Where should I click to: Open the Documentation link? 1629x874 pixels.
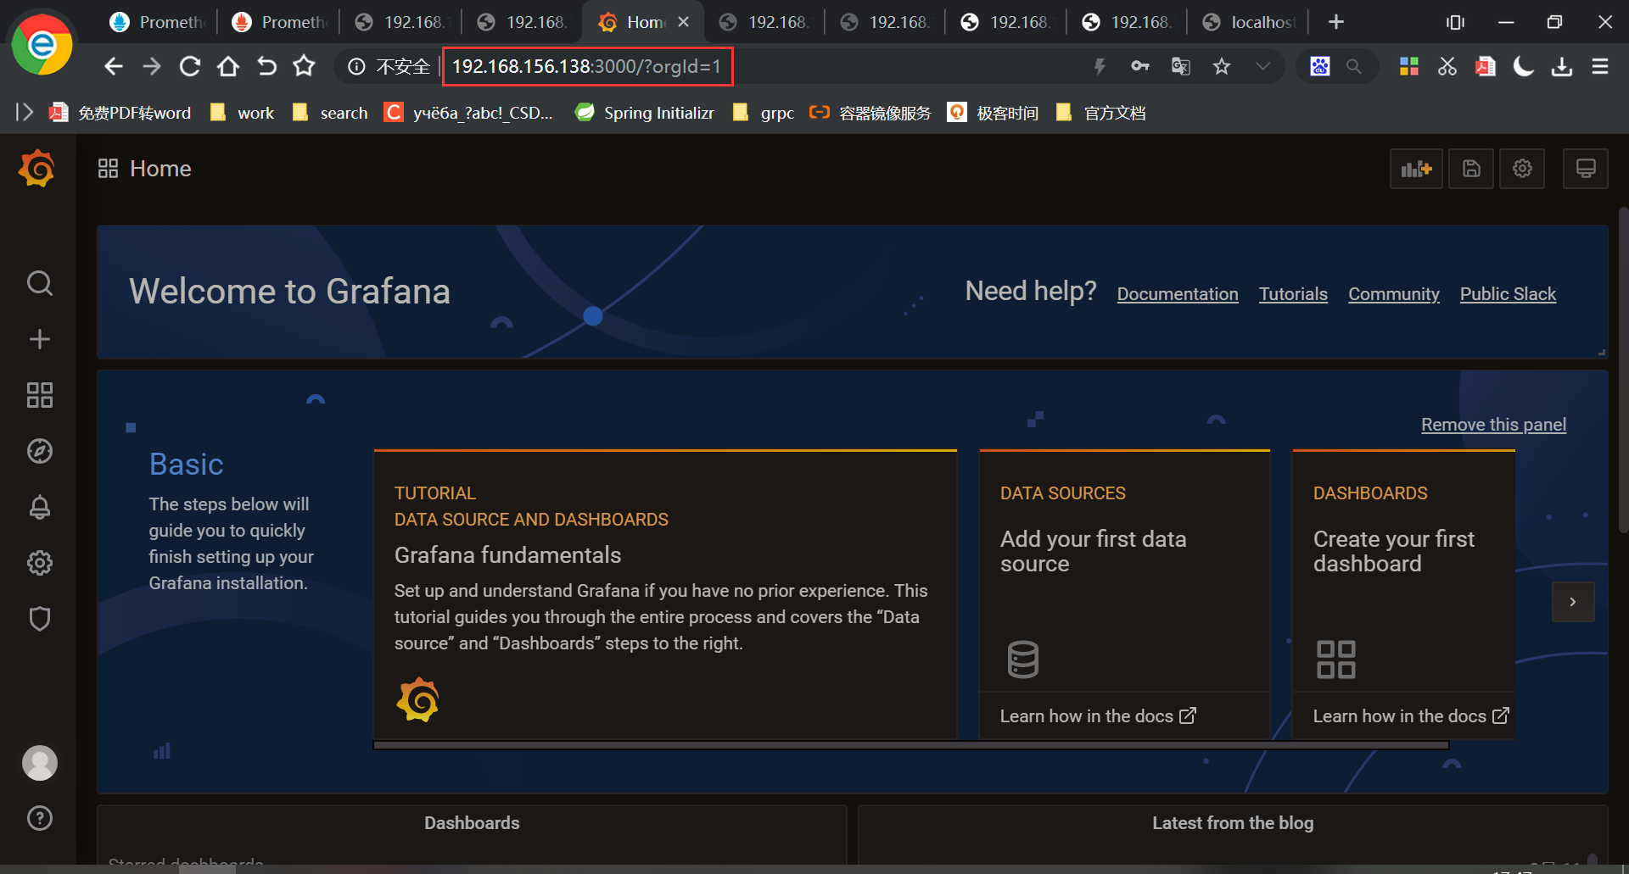point(1177,293)
